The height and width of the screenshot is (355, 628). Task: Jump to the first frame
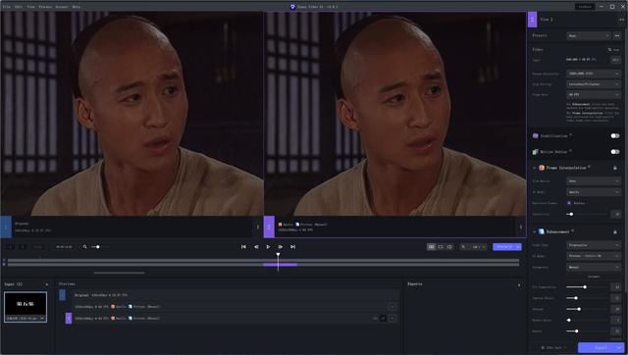(243, 247)
